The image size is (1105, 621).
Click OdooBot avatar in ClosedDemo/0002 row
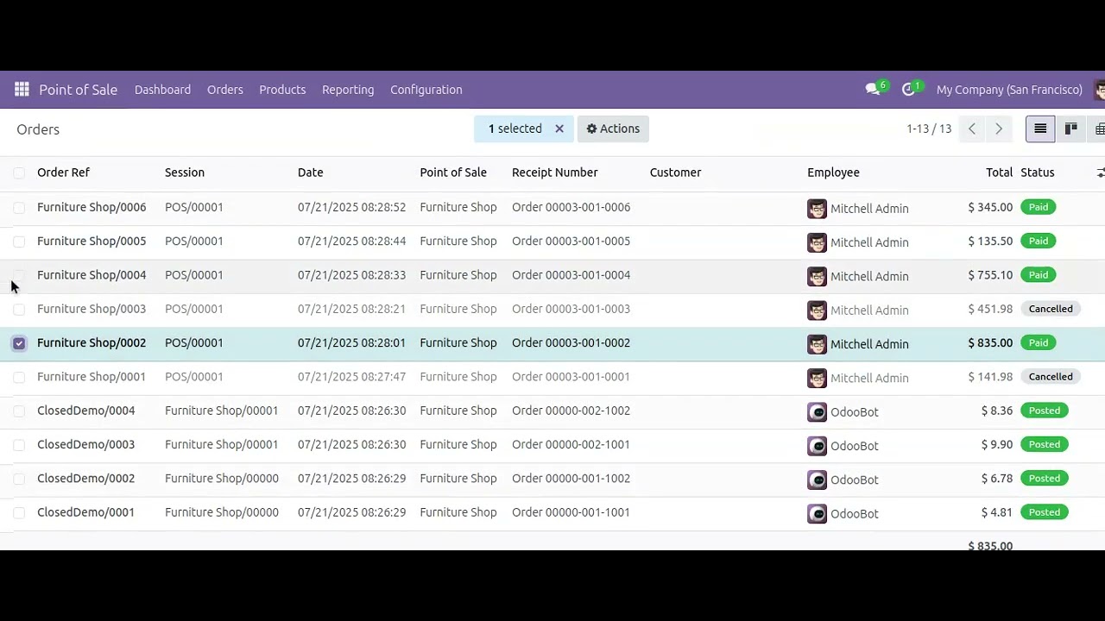coord(817,480)
